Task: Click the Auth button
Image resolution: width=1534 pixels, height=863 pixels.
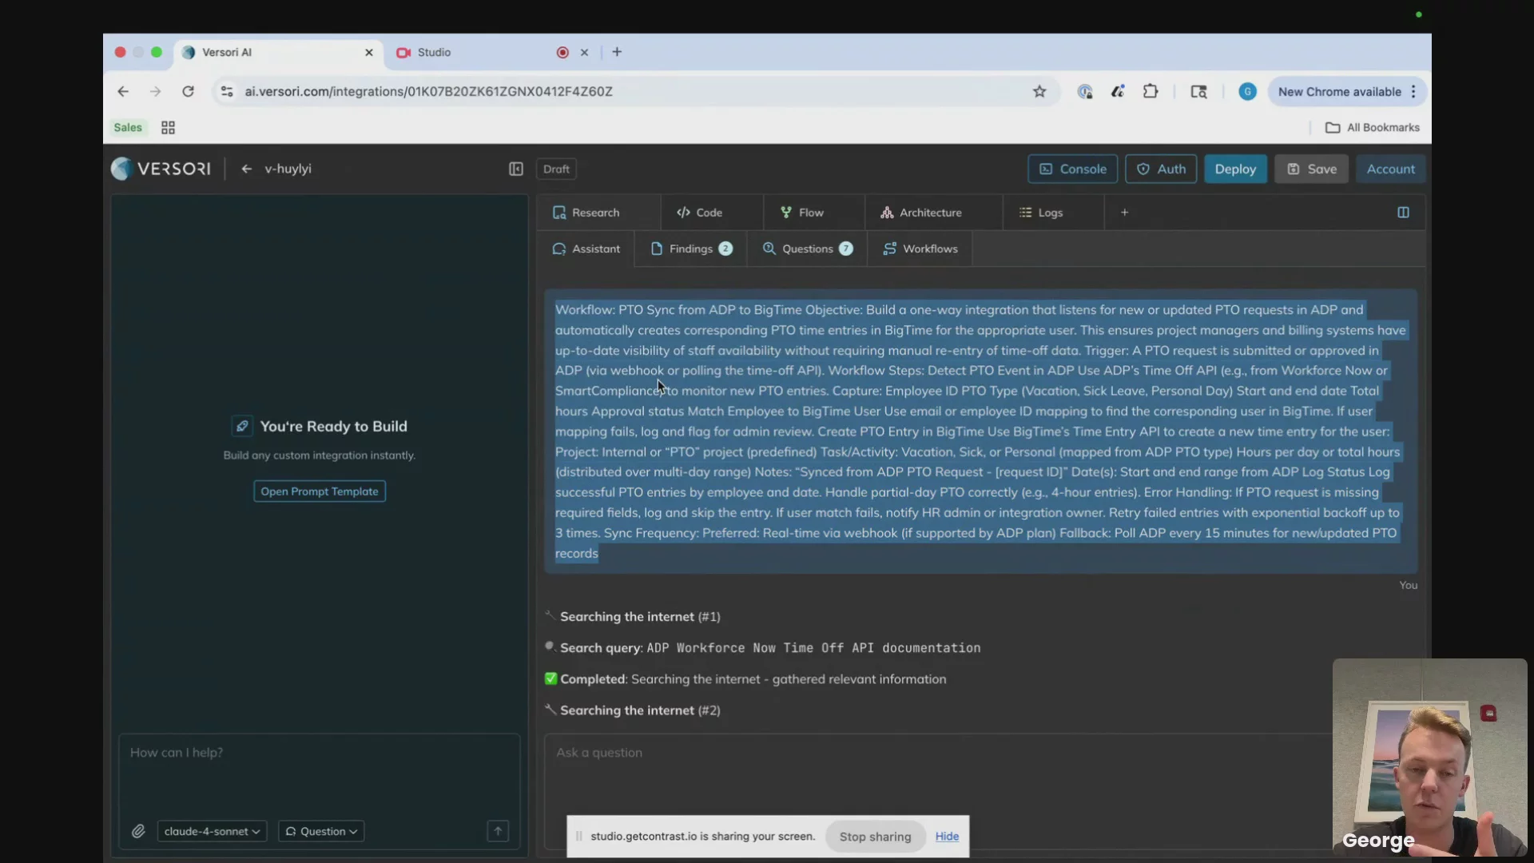Action: (x=1161, y=169)
